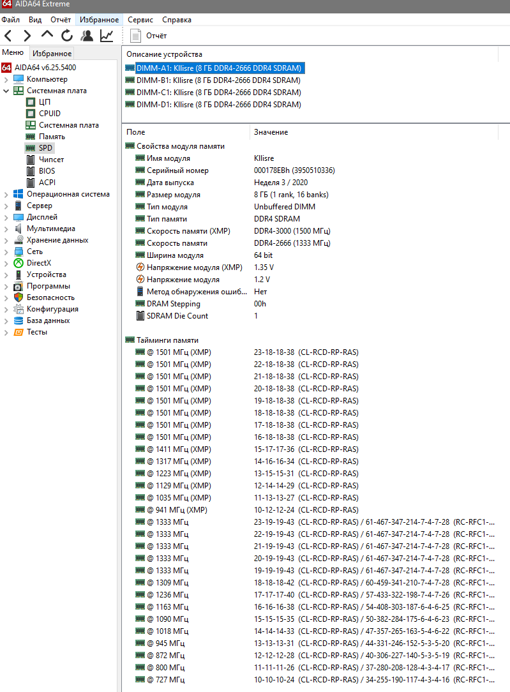Switch to the Меню sidebar tab
Viewport: 510px width, 692px height.
coord(13,52)
